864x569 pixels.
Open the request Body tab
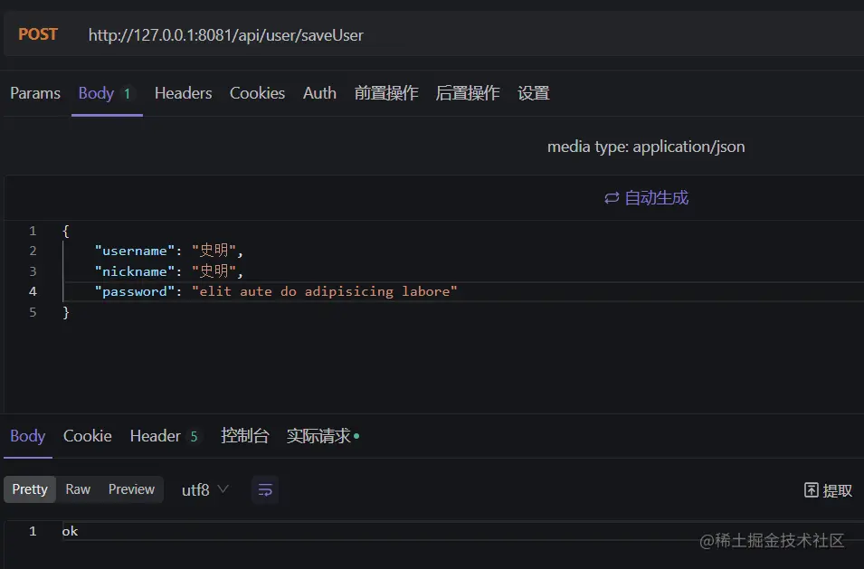(97, 93)
